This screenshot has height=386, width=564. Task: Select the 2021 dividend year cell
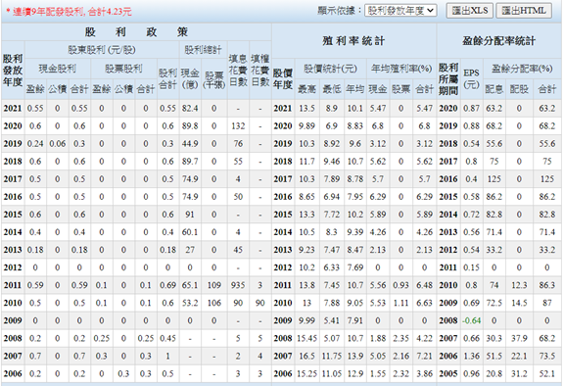click(13, 109)
